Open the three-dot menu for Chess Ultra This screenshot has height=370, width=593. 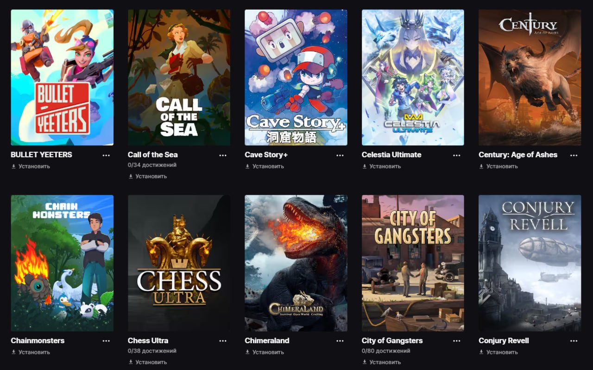(x=223, y=341)
